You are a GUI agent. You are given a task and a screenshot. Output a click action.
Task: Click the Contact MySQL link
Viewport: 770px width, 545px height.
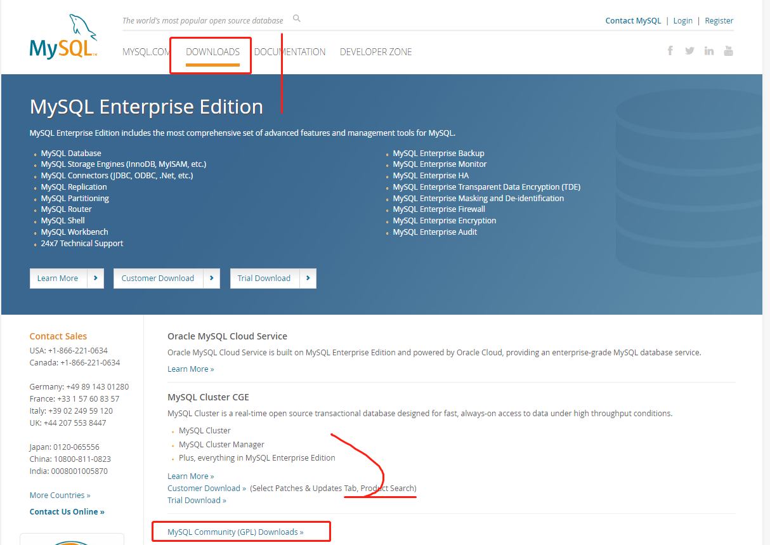click(x=633, y=20)
